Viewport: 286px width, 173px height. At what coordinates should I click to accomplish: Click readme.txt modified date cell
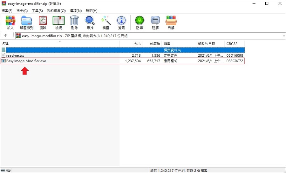click(x=210, y=55)
